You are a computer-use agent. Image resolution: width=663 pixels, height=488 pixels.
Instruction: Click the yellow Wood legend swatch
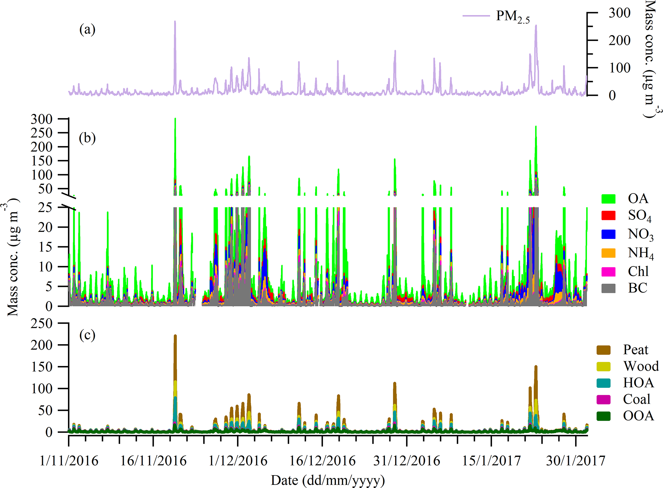[603, 366]
